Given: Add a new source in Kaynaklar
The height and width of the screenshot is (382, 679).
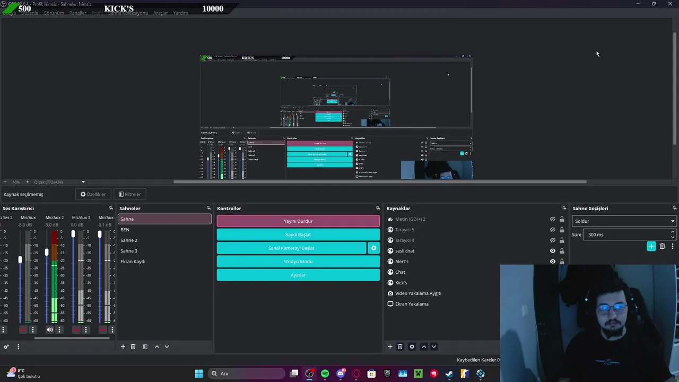Looking at the screenshot, I should click(390, 346).
